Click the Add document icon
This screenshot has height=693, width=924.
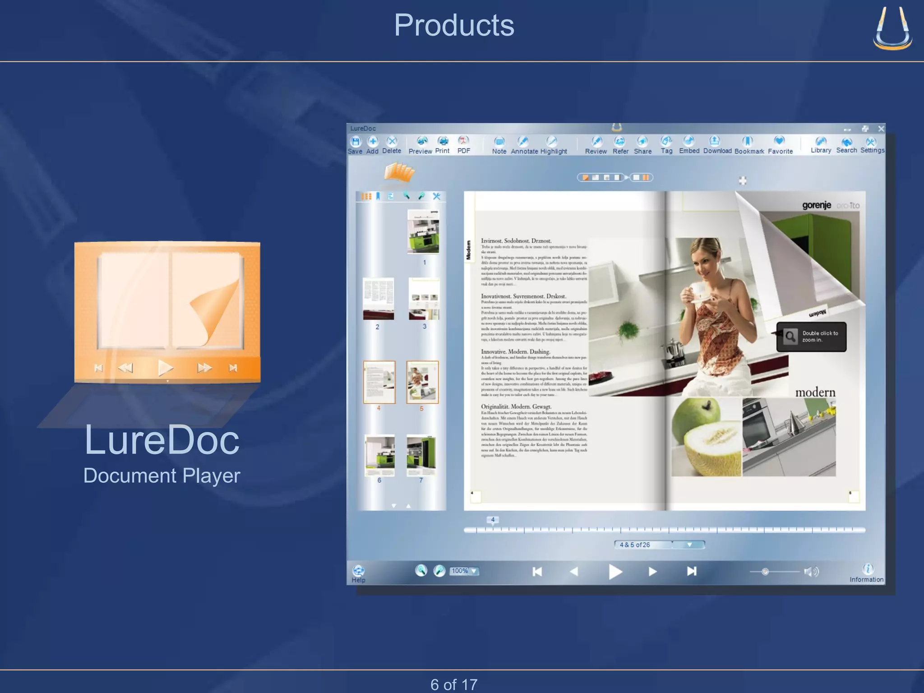tap(372, 141)
